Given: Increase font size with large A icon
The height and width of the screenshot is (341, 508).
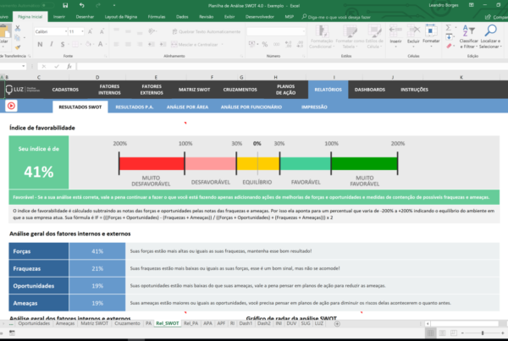Looking at the screenshot, I should point(90,31).
